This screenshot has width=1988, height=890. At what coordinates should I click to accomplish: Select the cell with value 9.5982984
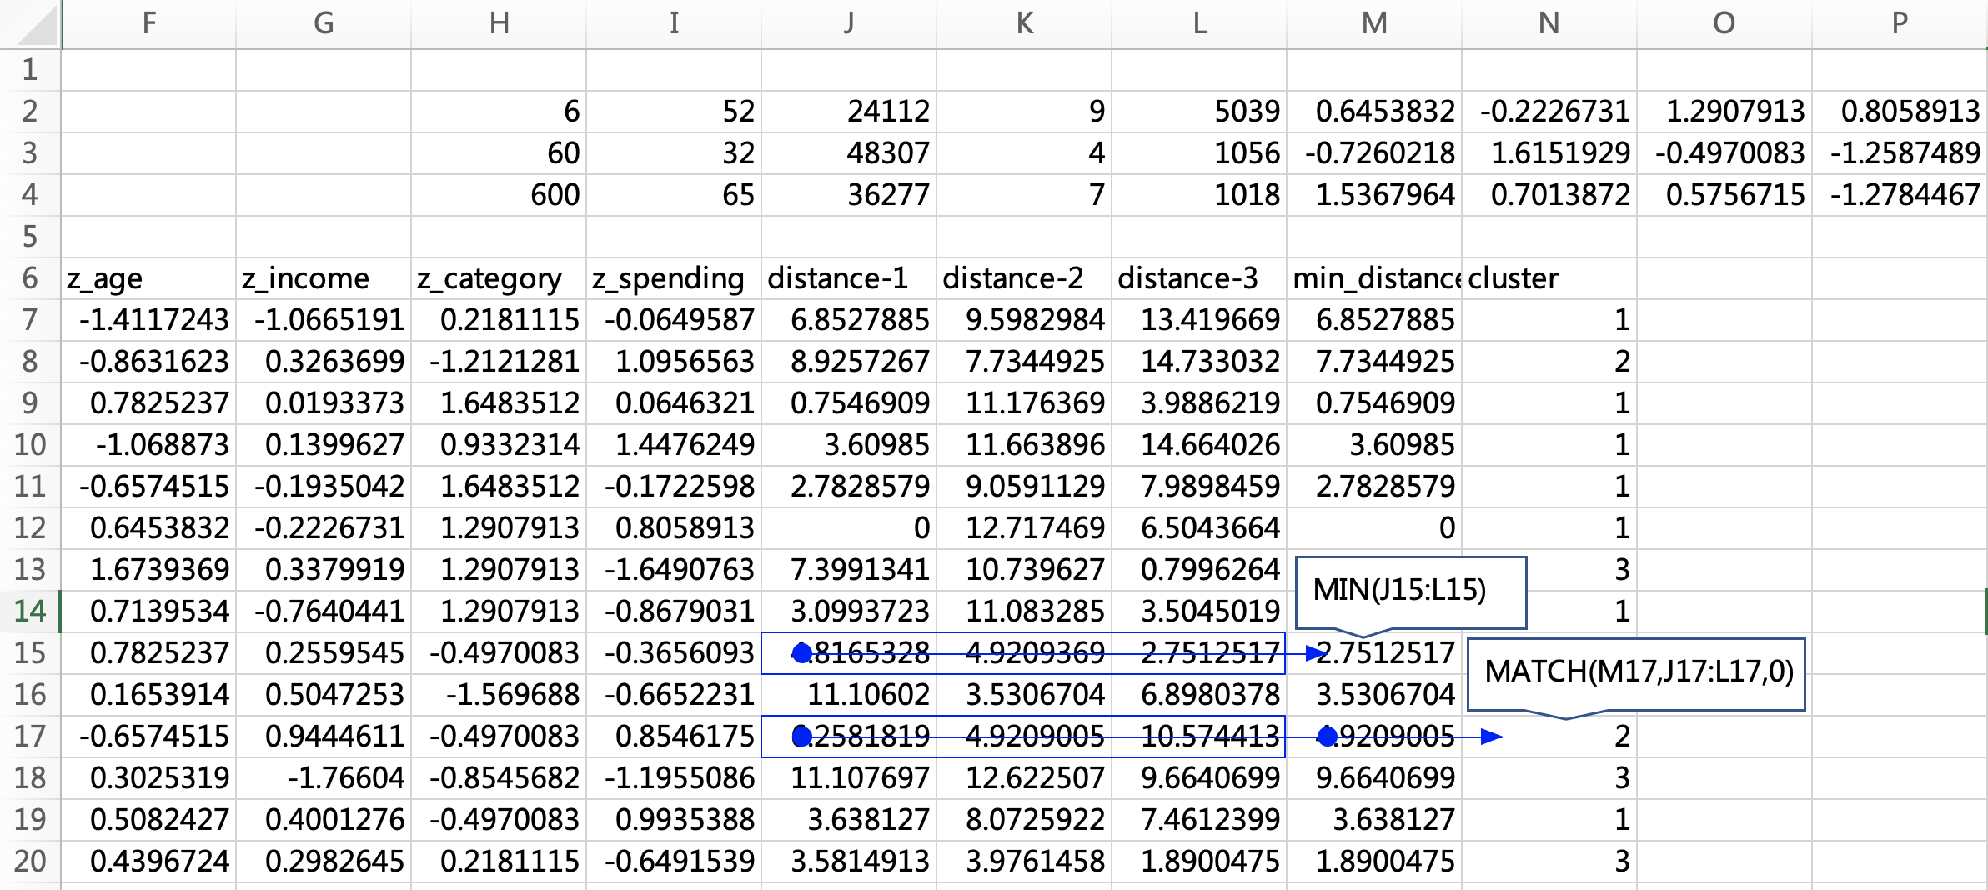point(1024,320)
